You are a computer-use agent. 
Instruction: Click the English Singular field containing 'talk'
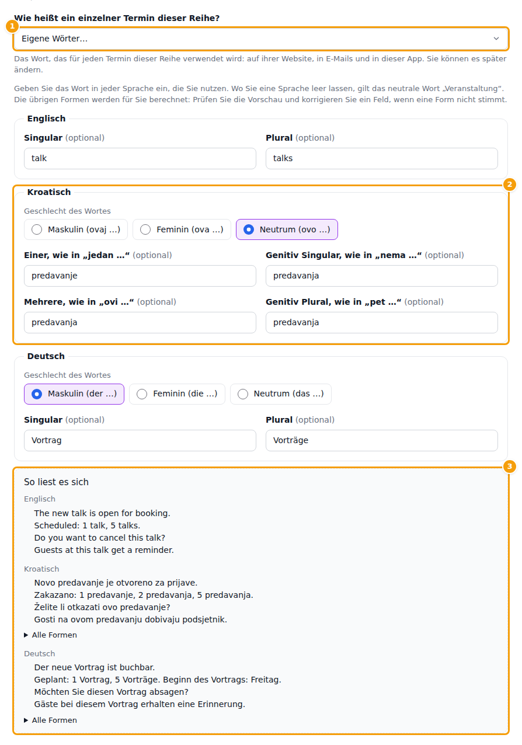[x=140, y=158]
